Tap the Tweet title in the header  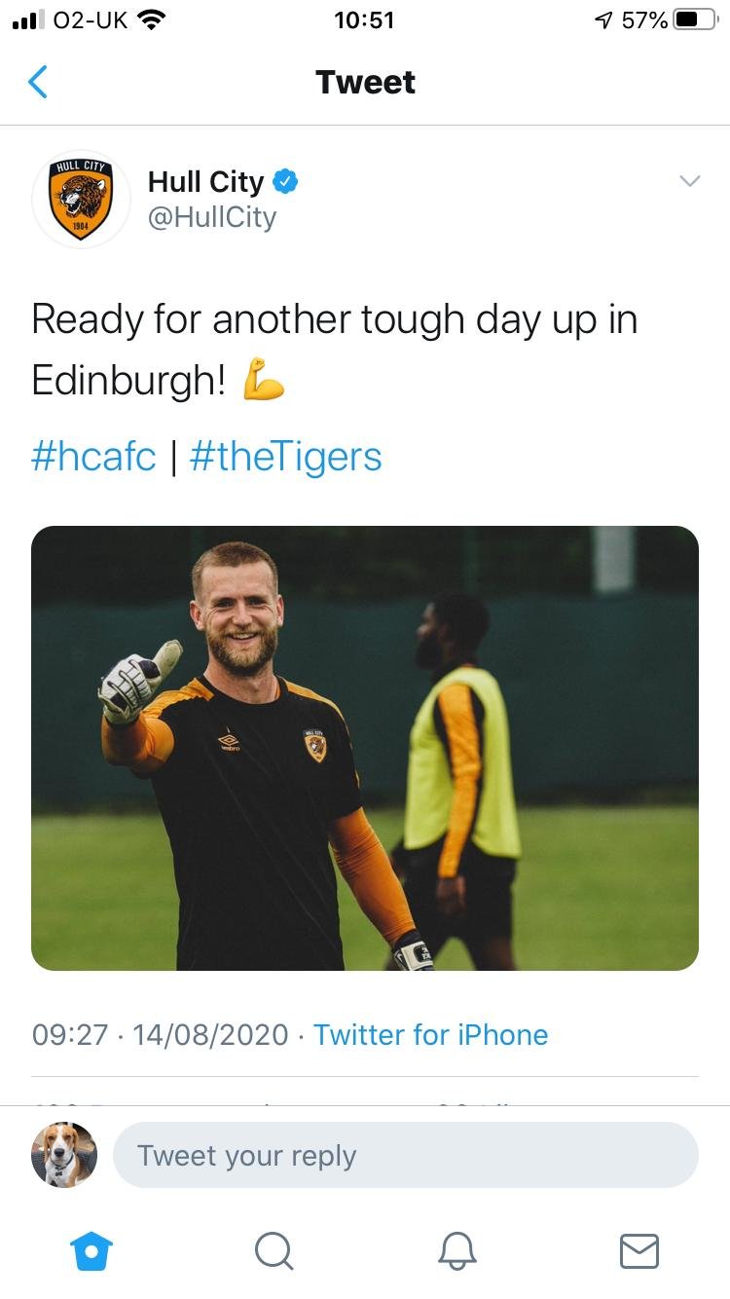coord(365,83)
